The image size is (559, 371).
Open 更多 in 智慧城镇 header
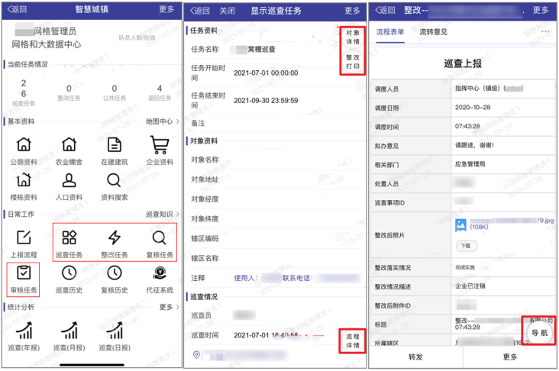pos(166,9)
